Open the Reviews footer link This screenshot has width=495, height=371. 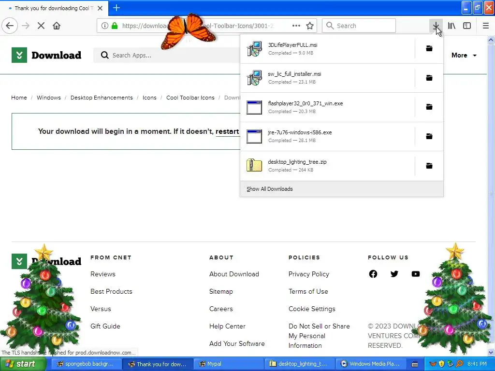click(x=103, y=274)
